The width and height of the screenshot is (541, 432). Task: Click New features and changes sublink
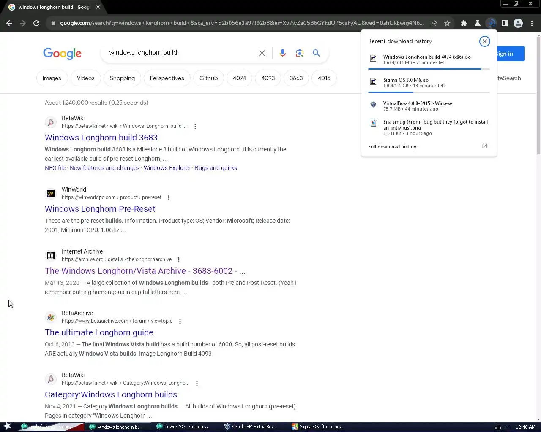click(104, 168)
